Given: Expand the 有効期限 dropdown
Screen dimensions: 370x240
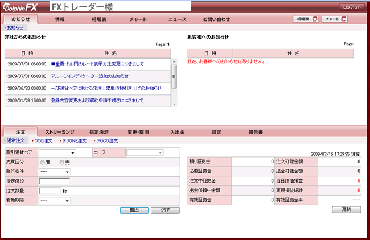Looking at the screenshot, I should coord(55,201).
